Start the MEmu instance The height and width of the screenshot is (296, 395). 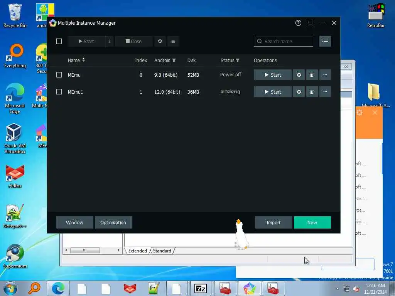[273, 75]
